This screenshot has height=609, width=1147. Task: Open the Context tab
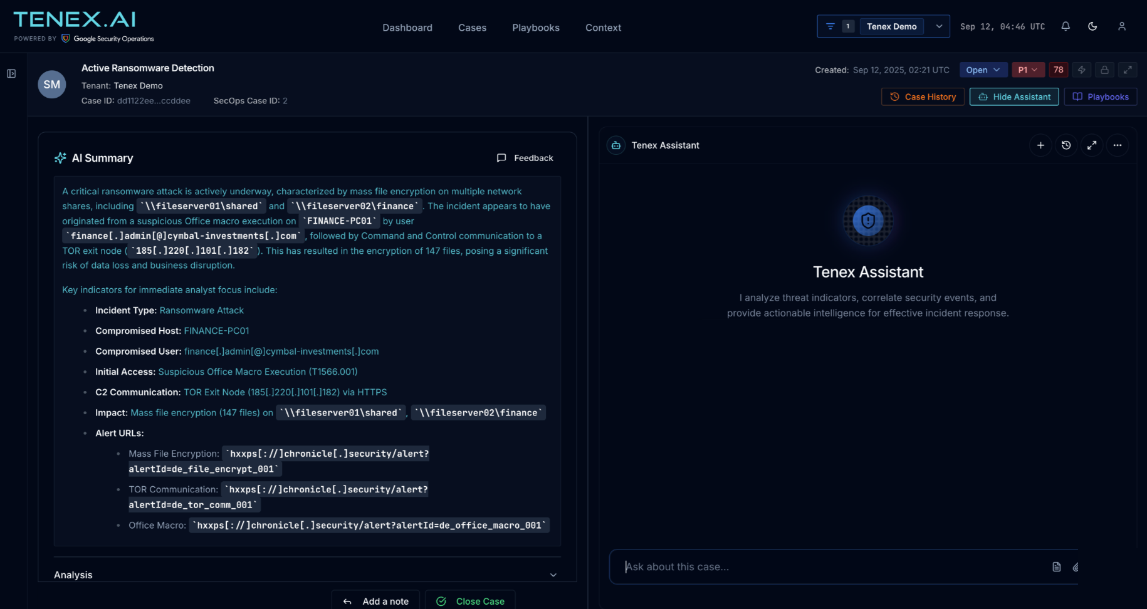pyautogui.click(x=603, y=28)
